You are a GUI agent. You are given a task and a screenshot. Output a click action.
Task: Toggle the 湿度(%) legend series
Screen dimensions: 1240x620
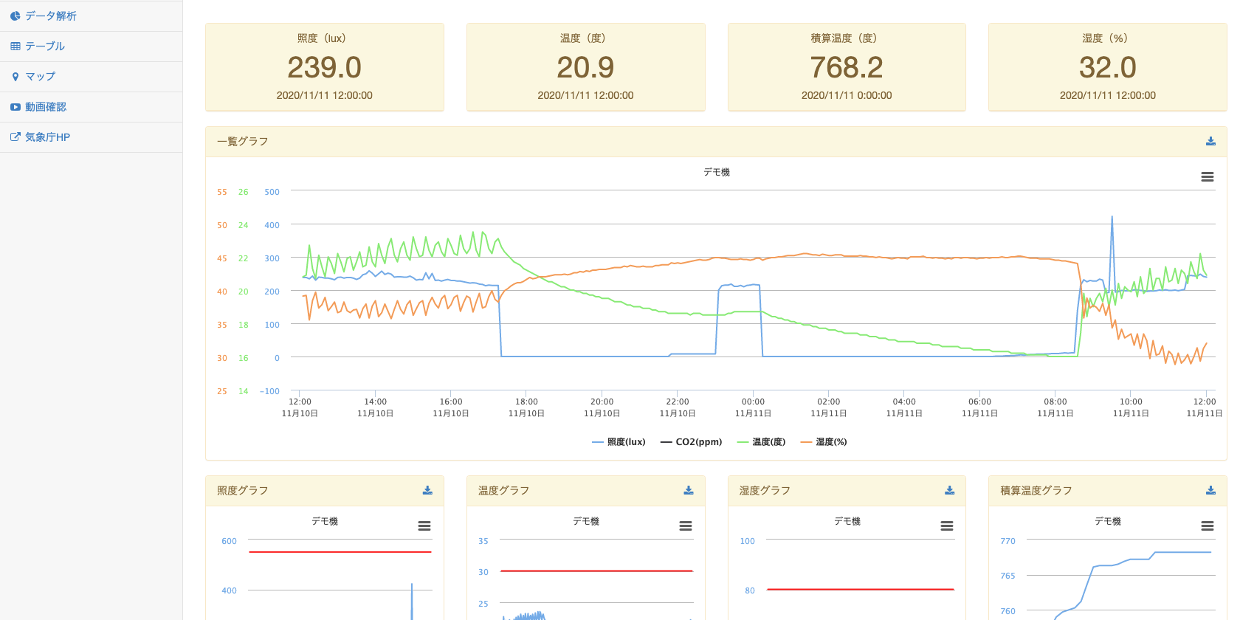pos(824,442)
